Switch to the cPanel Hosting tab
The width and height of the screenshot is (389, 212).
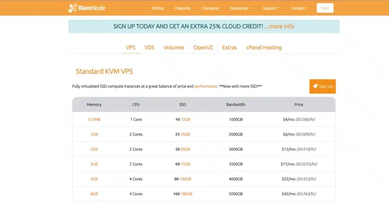coord(264,47)
